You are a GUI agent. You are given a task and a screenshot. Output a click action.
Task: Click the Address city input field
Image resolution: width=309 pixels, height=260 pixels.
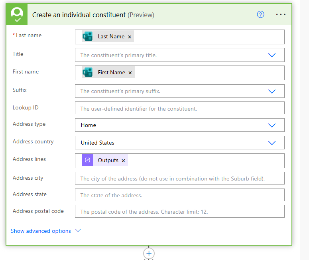[179, 178]
